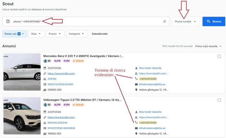
Task: Click the help question mark icon in search bar
Action: click(x=8, y=21)
